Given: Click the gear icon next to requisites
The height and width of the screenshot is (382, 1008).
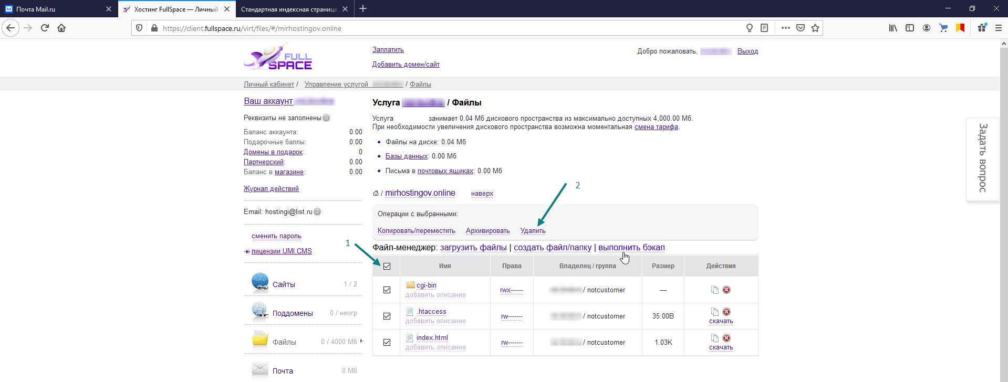Looking at the screenshot, I should [x=326, y=118].
